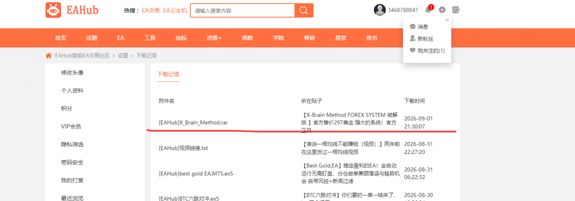This screenshot has width=575, height=201.
Task: Click 下载记录 in the breadcrumb
Action: point(147,56)
